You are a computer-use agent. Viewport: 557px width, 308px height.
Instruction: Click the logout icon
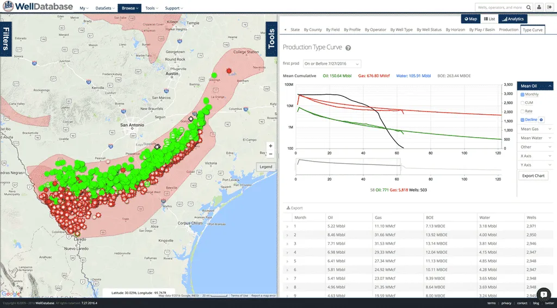click(549, 8)
